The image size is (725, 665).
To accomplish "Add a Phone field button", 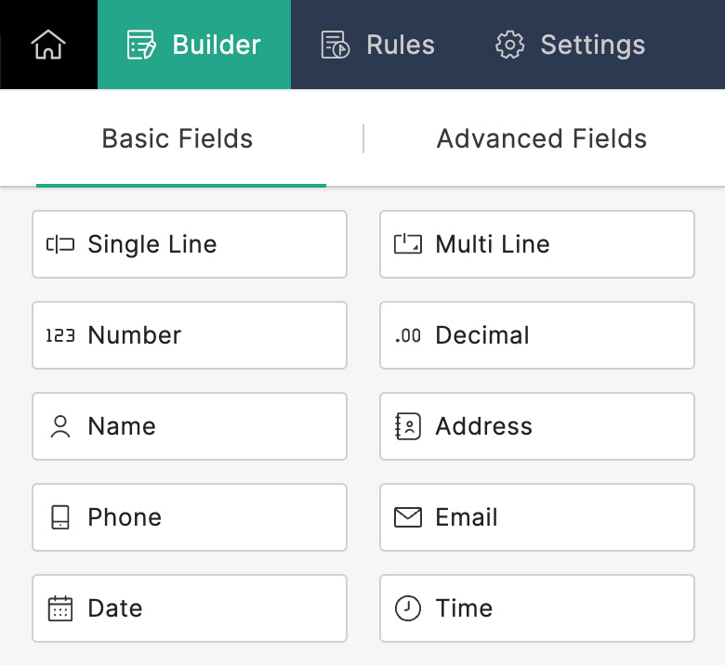I will tap(189, 517).
